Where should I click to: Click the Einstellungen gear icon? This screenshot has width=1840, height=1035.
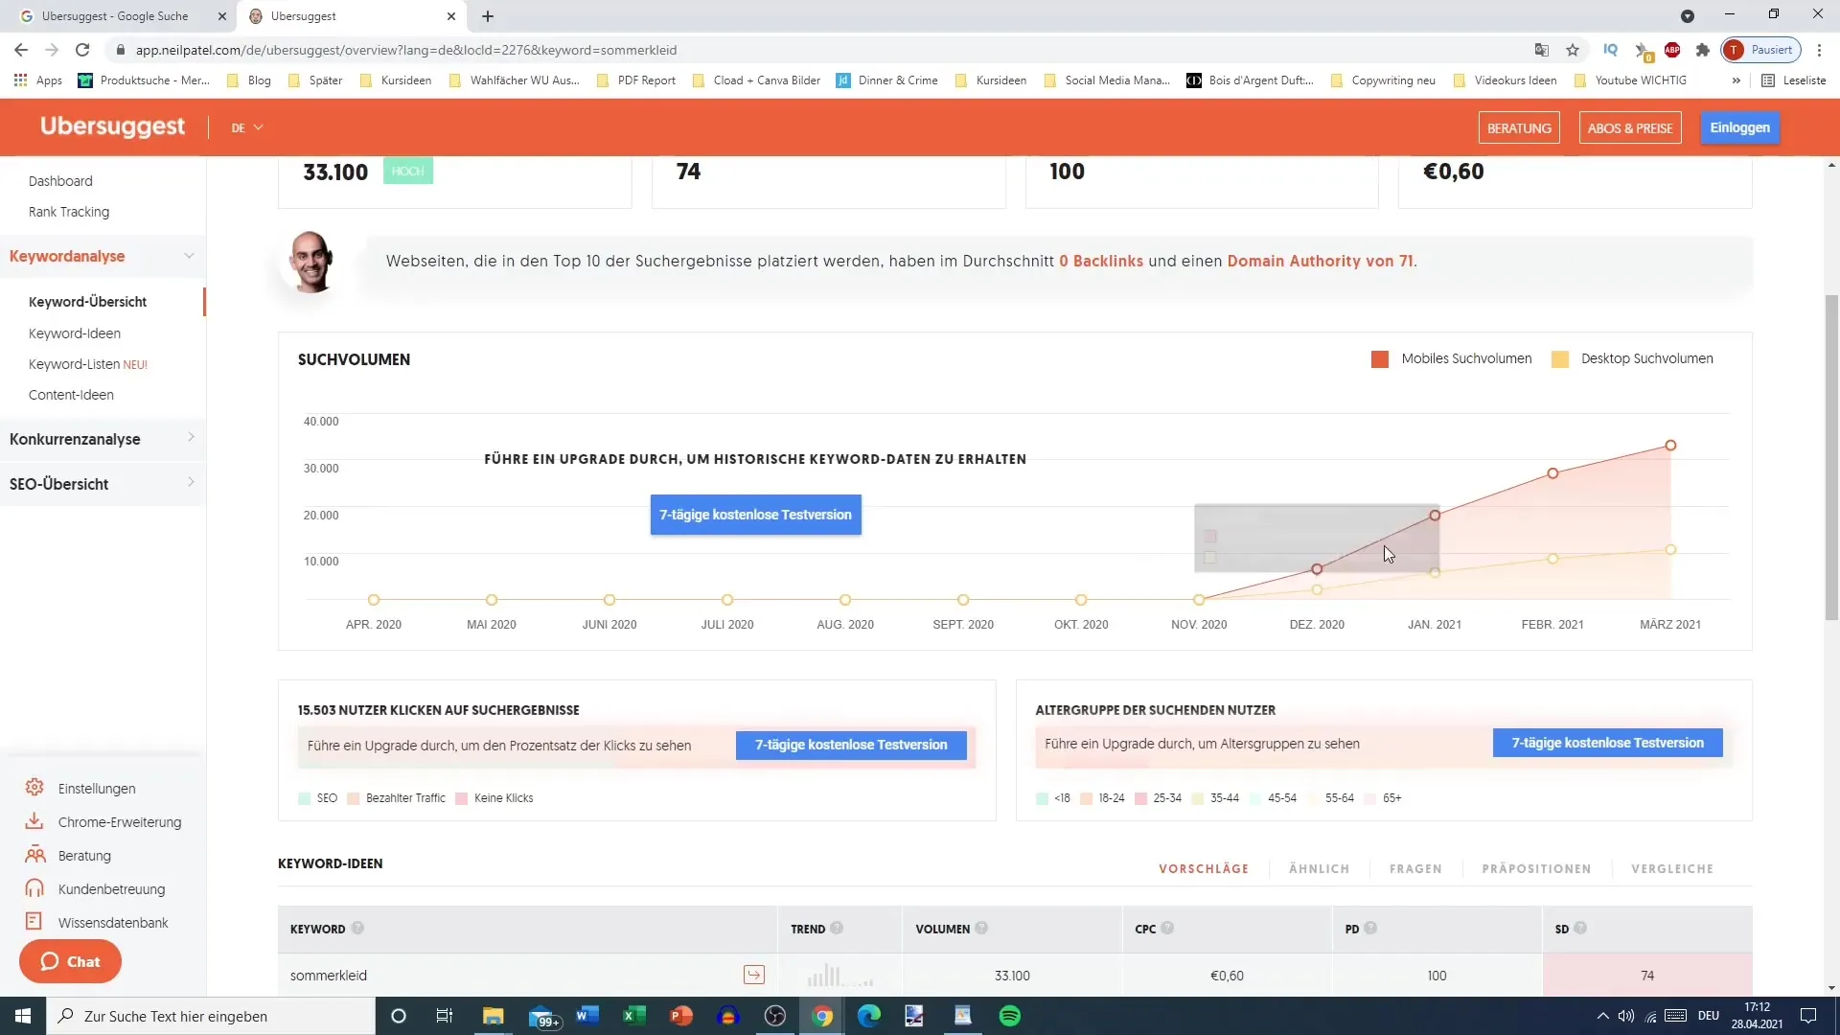[34, 787]
